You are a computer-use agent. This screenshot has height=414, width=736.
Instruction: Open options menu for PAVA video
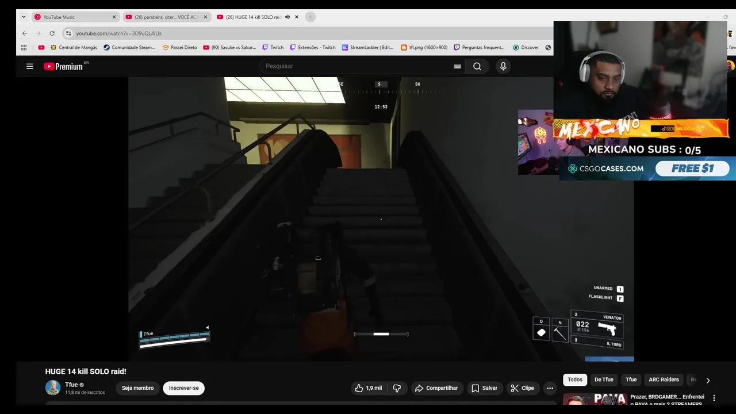[x=714, y=398]
